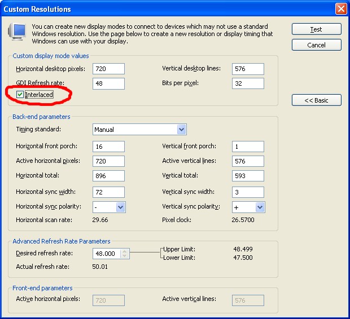Click Back-end Active vertical lines field
This screenshot has width=350, height=319.
pos(248,161)
